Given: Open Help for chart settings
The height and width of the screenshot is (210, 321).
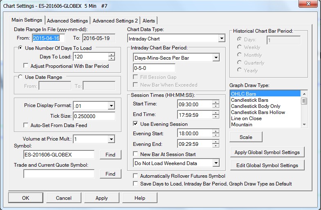Looking at the screenshot, I should (140, 198).
